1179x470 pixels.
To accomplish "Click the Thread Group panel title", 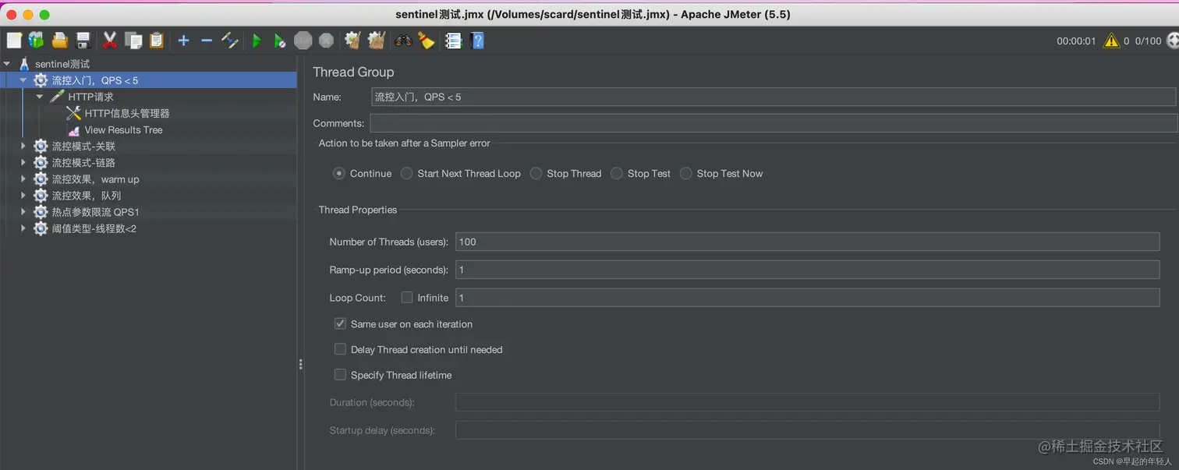I will tap(353, 72).
